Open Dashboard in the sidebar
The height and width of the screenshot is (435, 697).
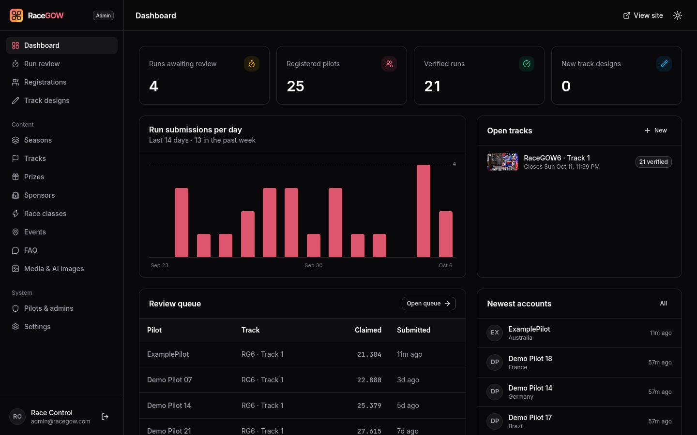click(x=61, y=45)
